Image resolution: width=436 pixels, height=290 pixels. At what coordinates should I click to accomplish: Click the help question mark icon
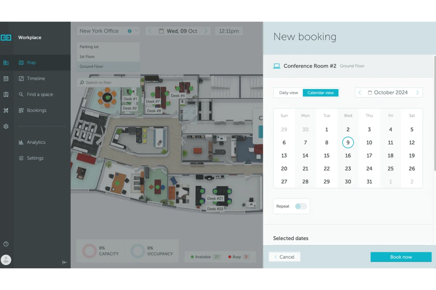[x=6, y=244]
